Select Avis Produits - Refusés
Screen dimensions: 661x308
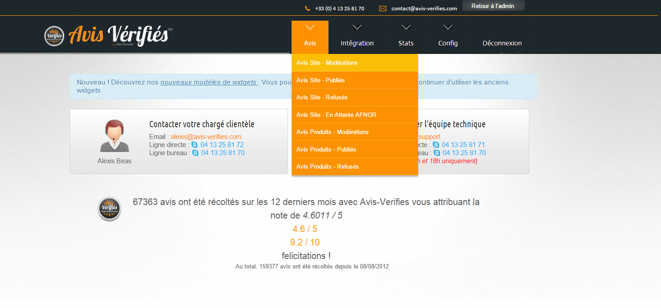click(x=355, y=166)
